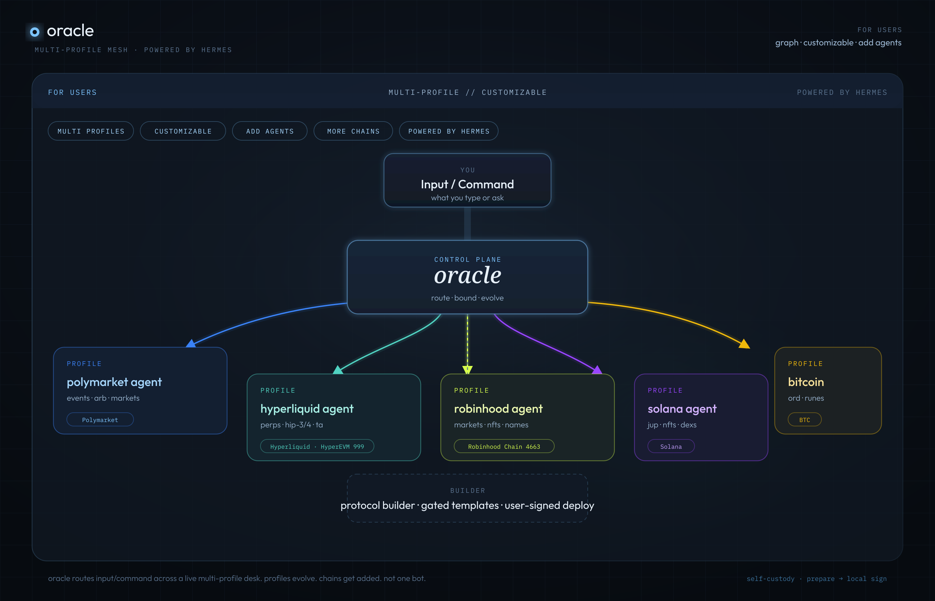Click the oracle logo icon
The height and width of the screenshot is (601, 935).
click(35, 32)
